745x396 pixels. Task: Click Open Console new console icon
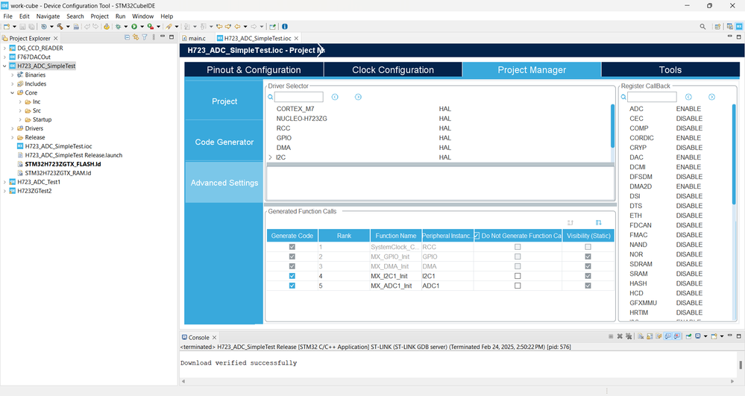(x=714, y=336)
